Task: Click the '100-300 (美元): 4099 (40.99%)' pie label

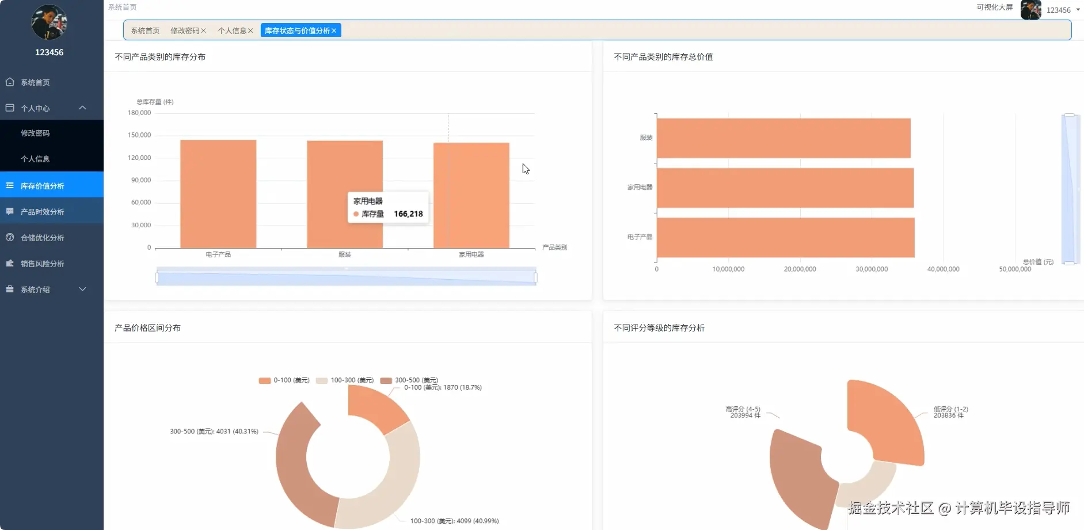Action: (x=455, y=521)
